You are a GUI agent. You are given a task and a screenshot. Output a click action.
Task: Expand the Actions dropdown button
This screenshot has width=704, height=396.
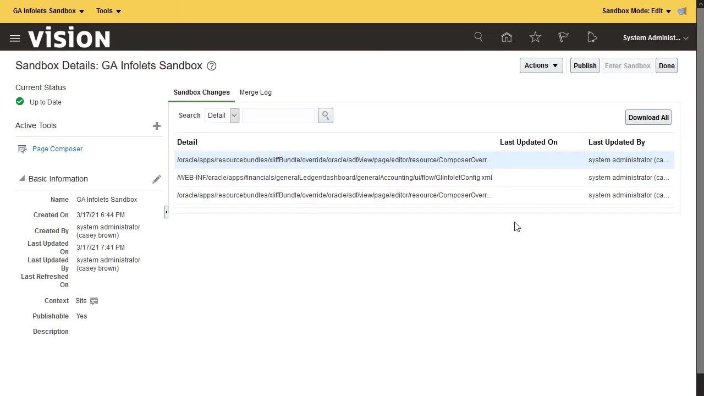(541, 65)
